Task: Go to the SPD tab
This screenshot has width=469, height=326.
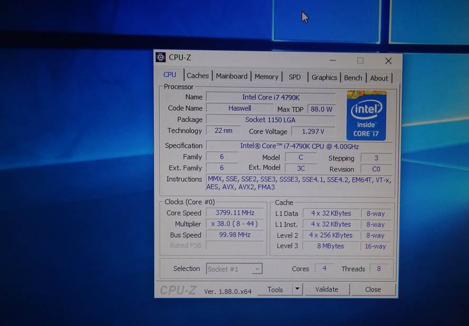Action: tap(294, 77)
